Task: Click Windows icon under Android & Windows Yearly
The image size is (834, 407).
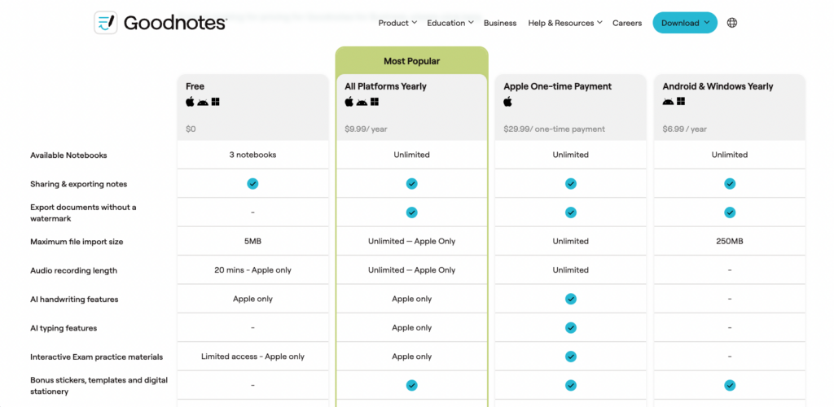Action: pyautogui.click(x=681, y=102)
